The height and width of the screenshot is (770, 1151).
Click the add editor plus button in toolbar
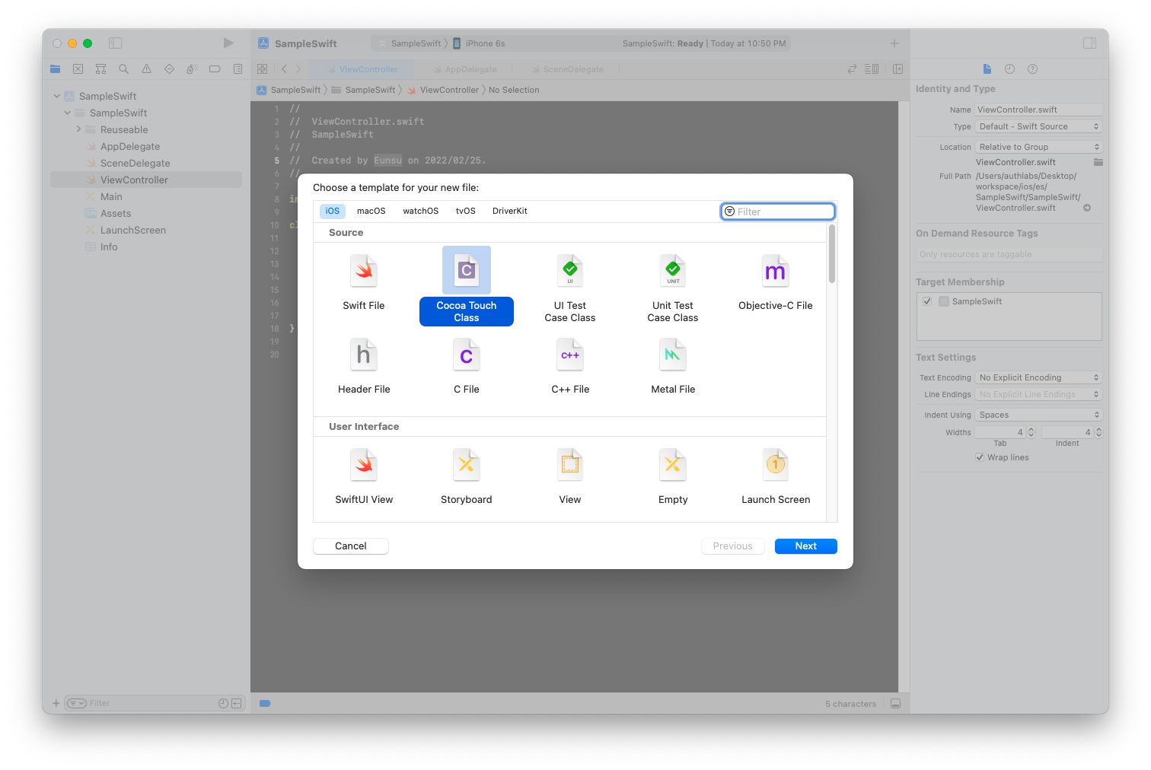pos(894,43)
